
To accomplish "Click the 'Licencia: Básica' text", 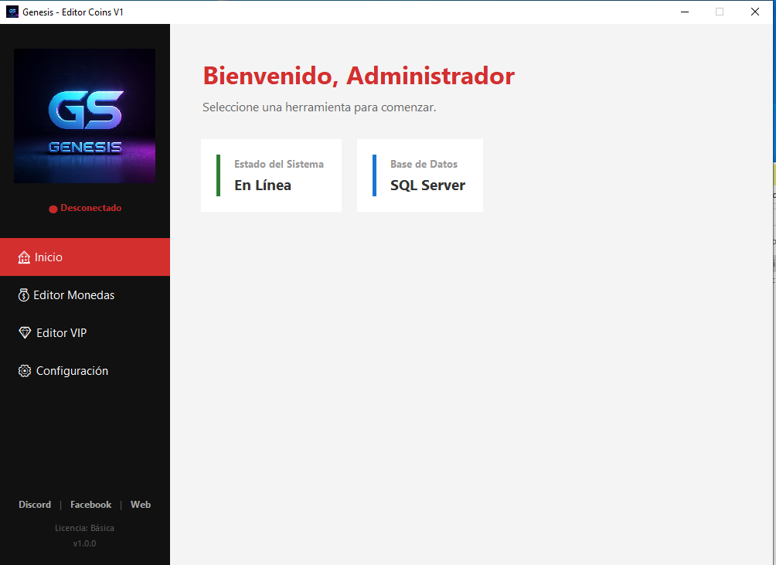I will pos(84,528).
